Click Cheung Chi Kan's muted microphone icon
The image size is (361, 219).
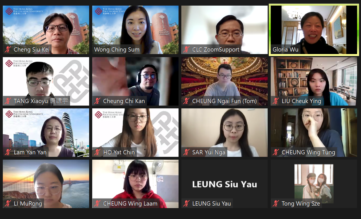point(97,101)
